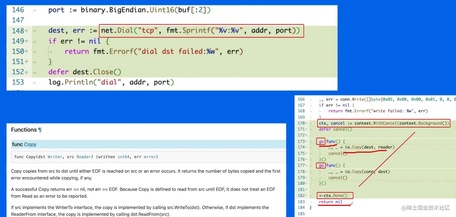
Task: Click the paragraph starting "If src implements the WriterTo"
Action: [x=140, y=211]
